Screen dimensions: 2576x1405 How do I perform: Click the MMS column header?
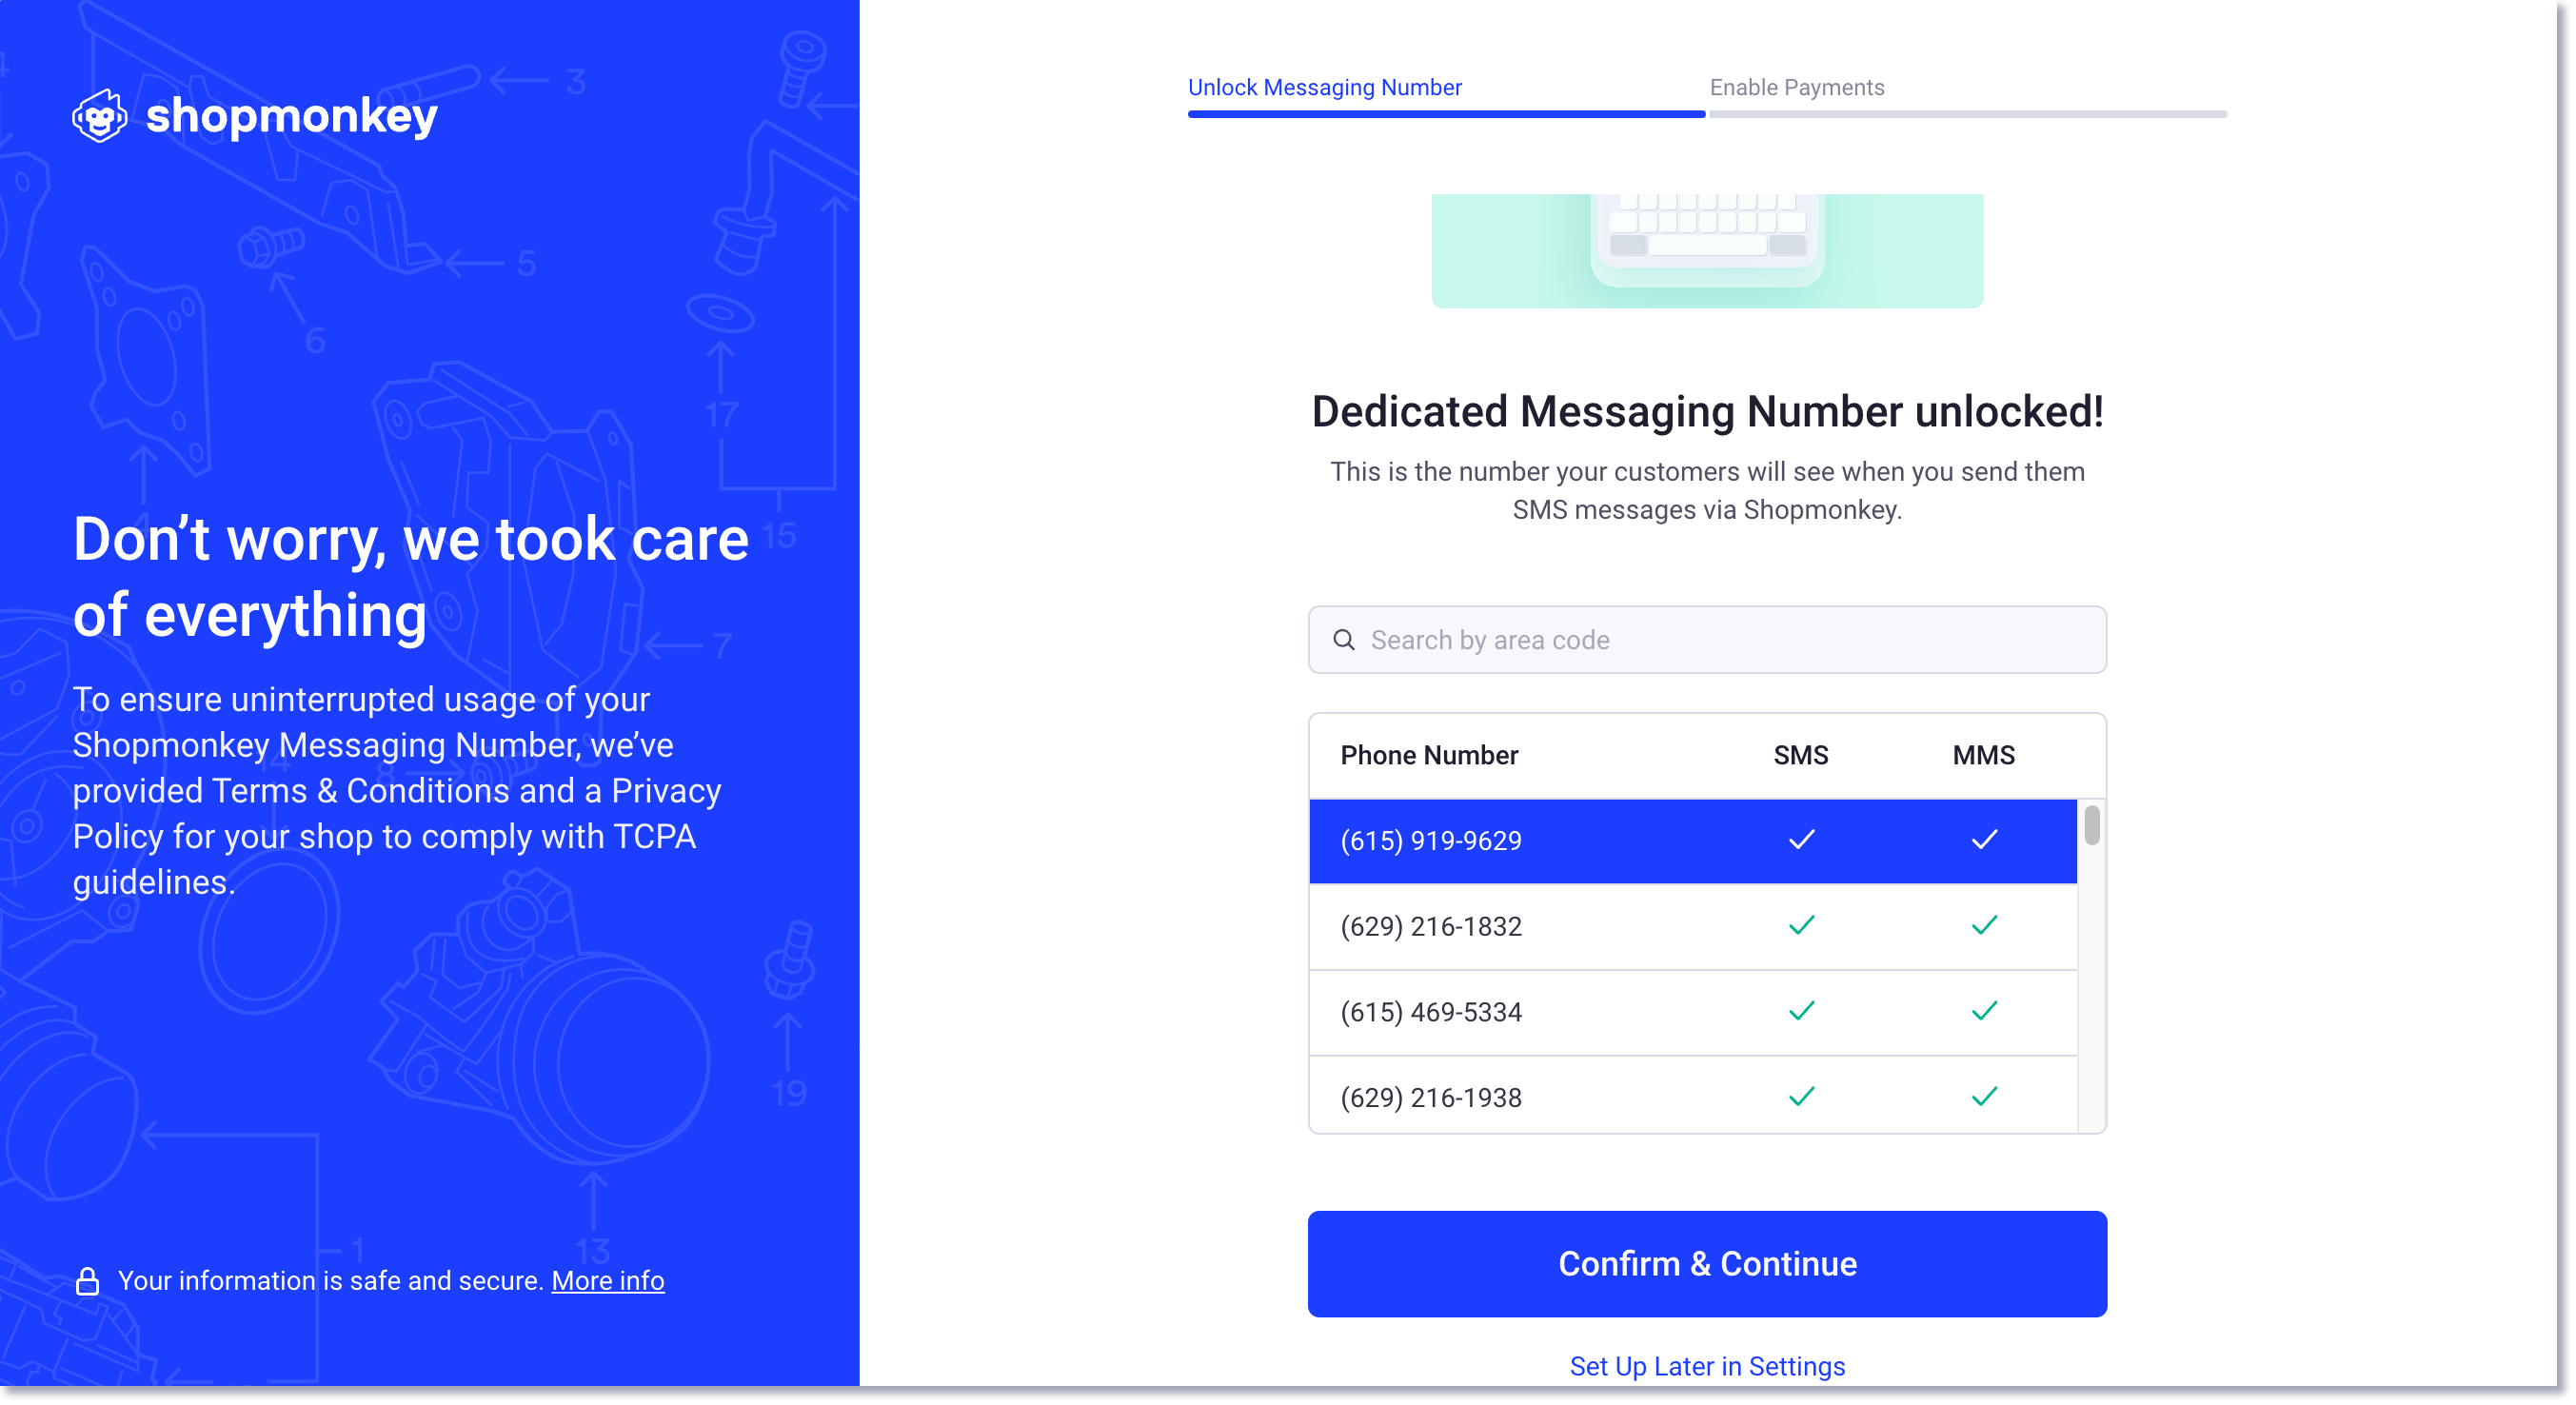pos(1984,755)
